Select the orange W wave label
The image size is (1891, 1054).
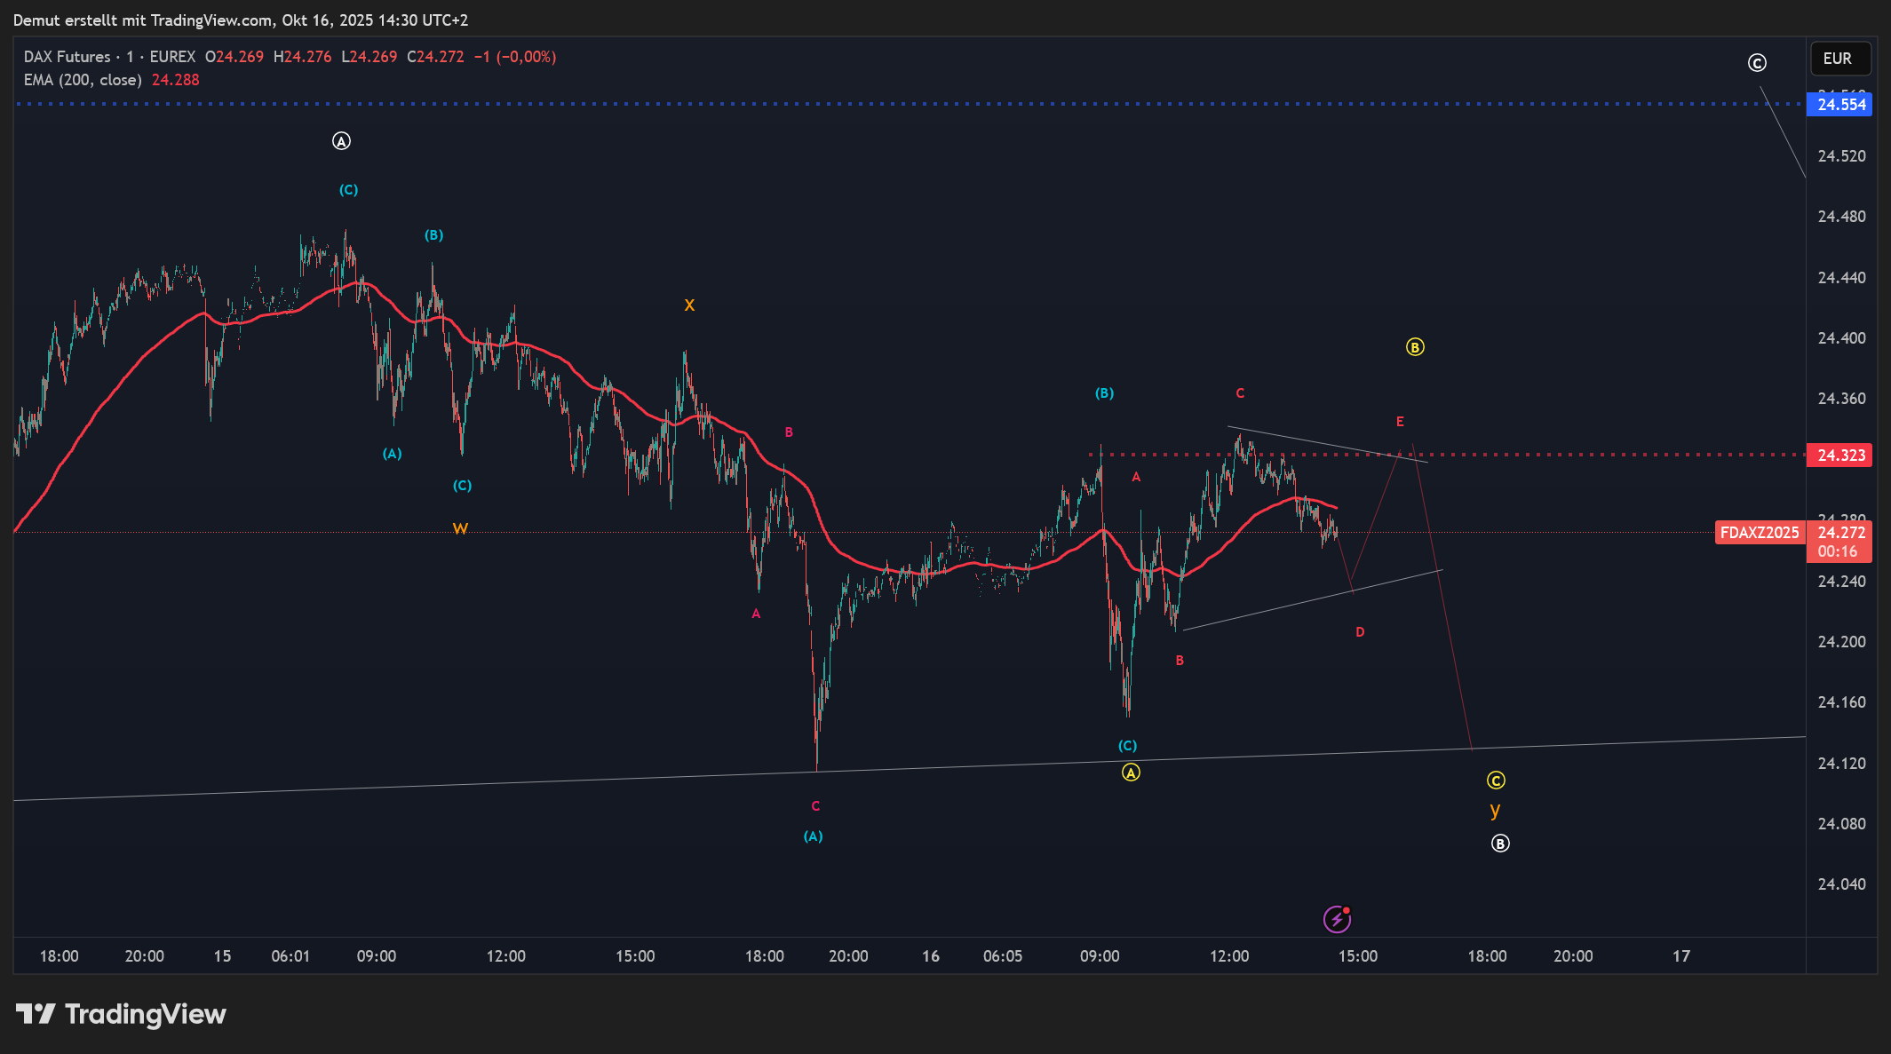click(x=460, y=529)
